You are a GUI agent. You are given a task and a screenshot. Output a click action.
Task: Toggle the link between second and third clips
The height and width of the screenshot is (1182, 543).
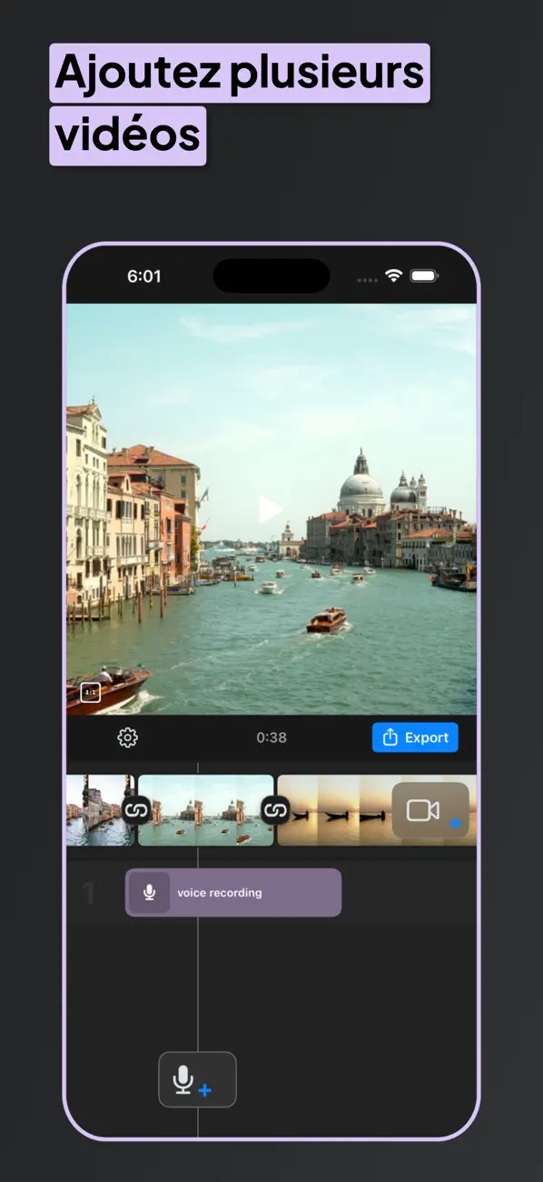[x=275, y=809]
